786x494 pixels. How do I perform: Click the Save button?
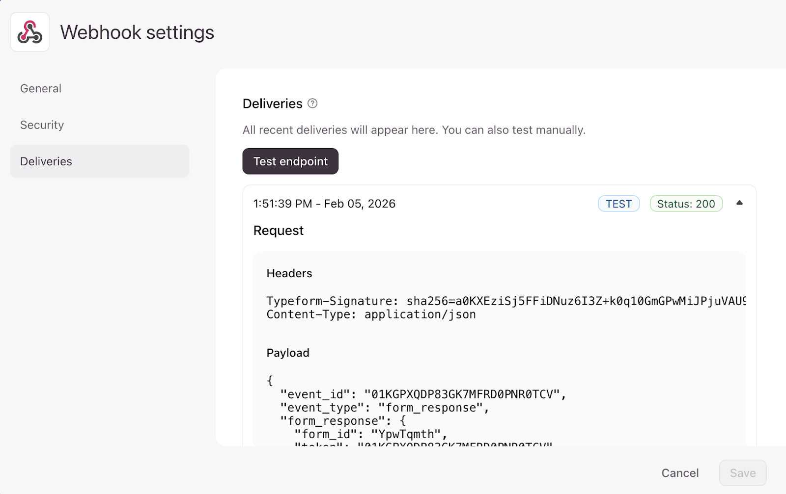(x=742, y=473)
